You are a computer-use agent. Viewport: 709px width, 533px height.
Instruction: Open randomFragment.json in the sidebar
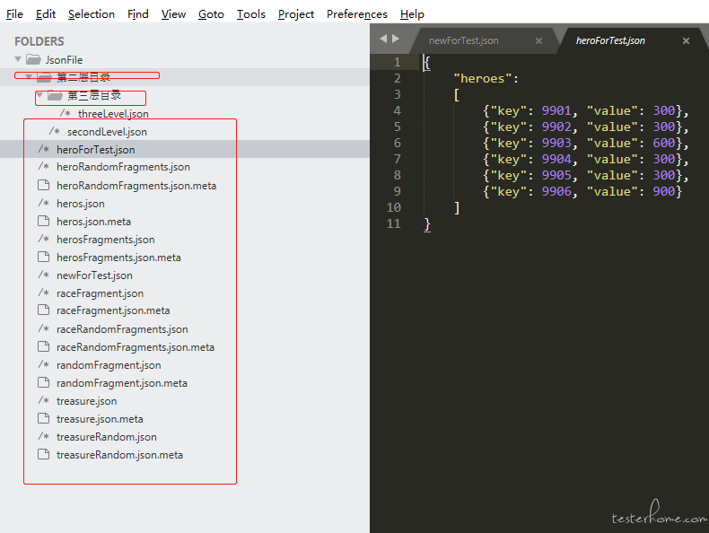point(109,365)
